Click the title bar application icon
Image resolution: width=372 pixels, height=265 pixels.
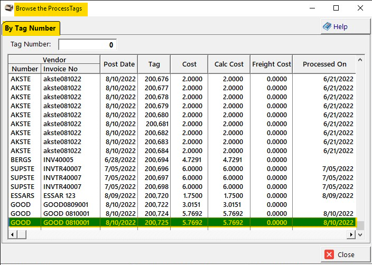click(9, 8)
